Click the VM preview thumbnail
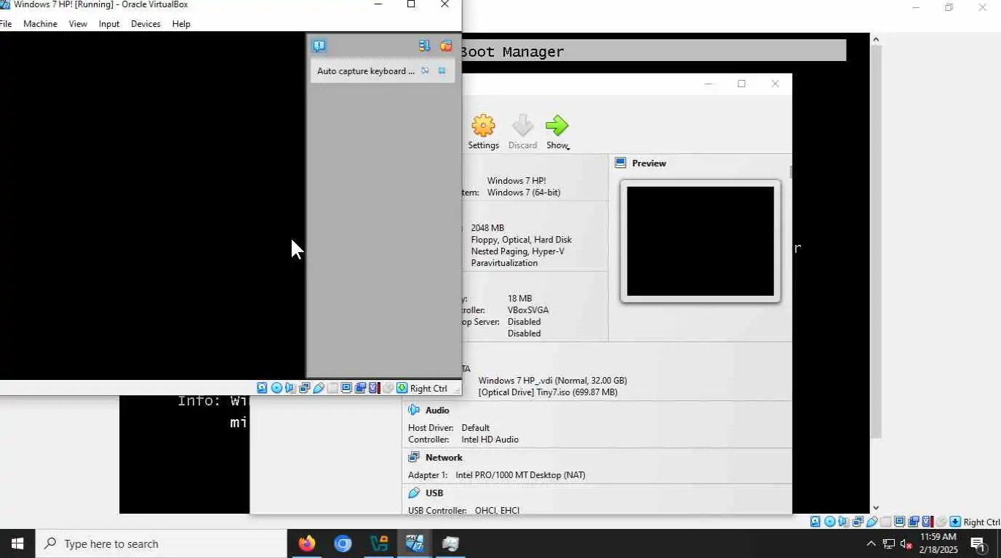The image size is (1001, 558). pyautogui.click(x=700, y=241)
